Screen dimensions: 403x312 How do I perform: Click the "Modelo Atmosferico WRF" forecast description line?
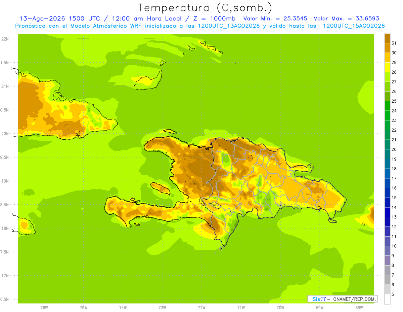(x=200, y=26)
